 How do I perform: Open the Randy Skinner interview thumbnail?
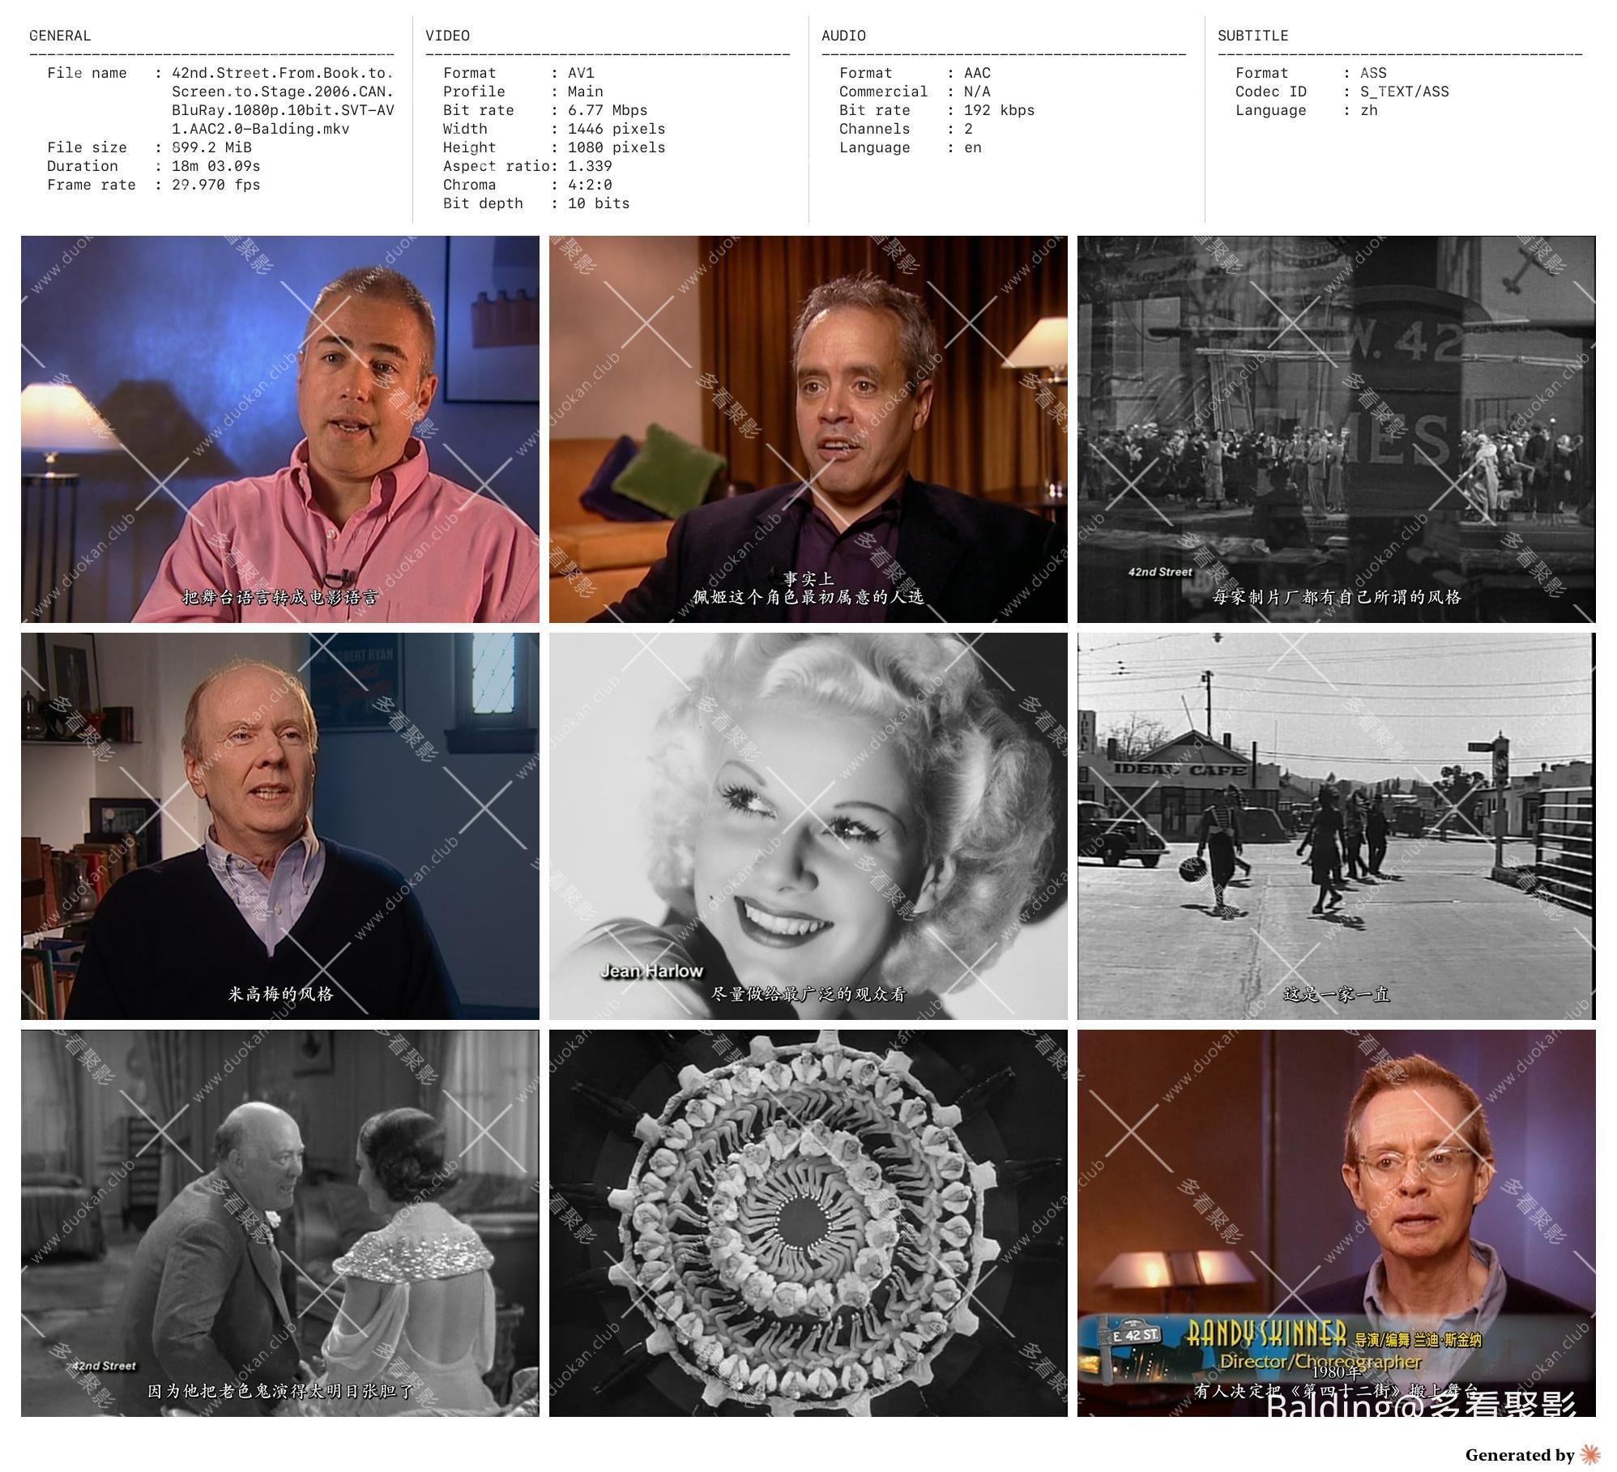tap(1337, 1223)
